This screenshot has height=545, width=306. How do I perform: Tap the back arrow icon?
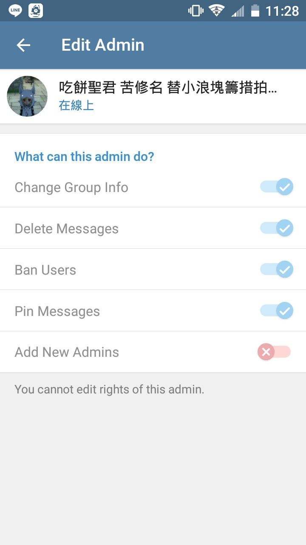pyautogui.click(x=23, y=45)
